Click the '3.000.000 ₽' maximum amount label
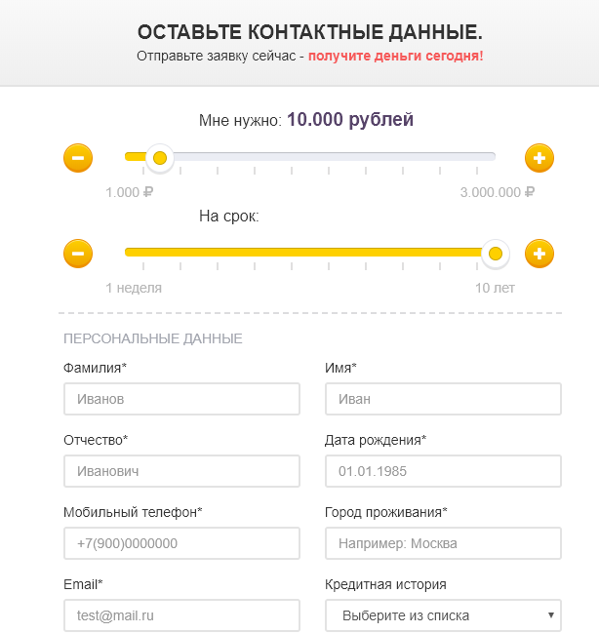Viewport: 599px width, 633px height. click(x=497, y=192)
